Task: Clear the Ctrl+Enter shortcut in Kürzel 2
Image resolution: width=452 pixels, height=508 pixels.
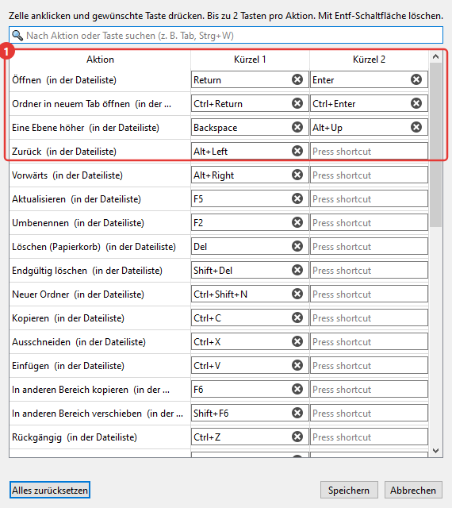Action: (416, 103)
